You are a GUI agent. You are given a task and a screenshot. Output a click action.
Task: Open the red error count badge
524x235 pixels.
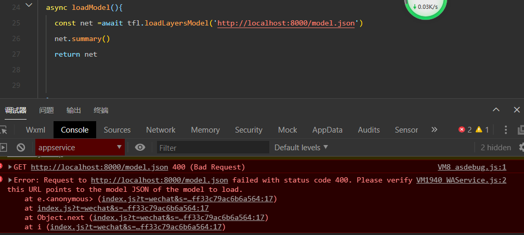click(x=465, y=129)
